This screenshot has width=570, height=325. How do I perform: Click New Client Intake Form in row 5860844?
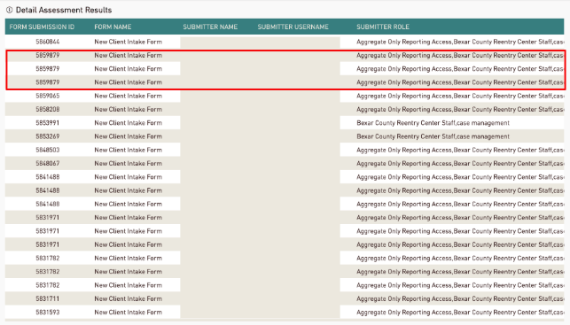[x=129, y=42]
